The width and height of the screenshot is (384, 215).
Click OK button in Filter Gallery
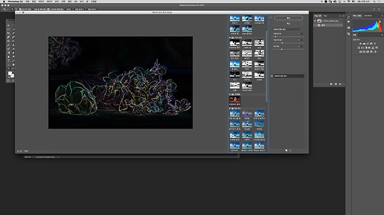289,18
